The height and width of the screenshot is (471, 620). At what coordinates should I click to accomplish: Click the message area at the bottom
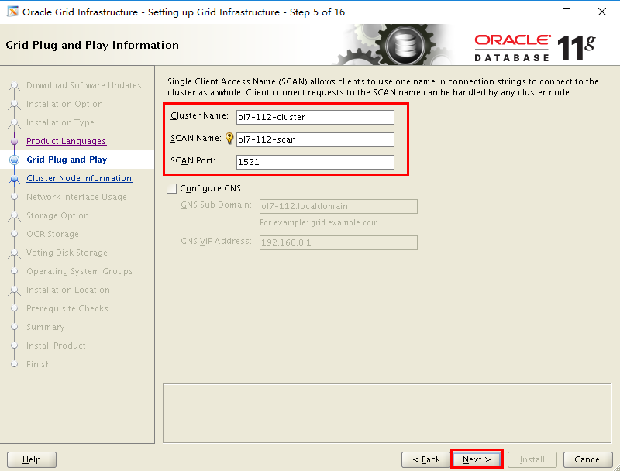point(387,414)
